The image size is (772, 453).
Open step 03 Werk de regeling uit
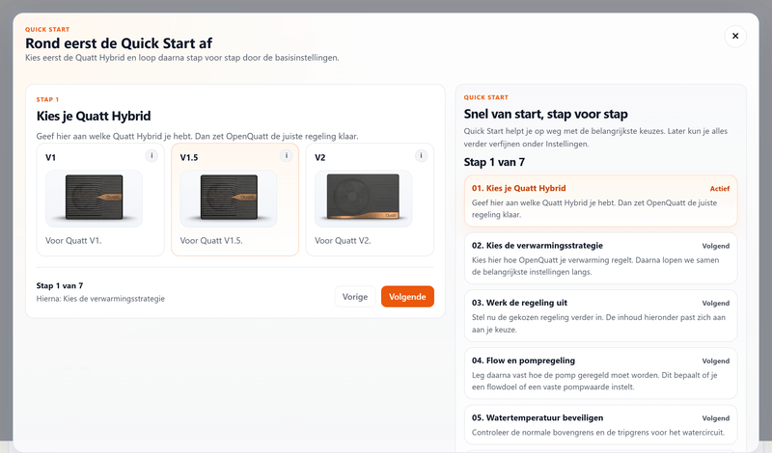pyautogui.click(x=600, y=316)
